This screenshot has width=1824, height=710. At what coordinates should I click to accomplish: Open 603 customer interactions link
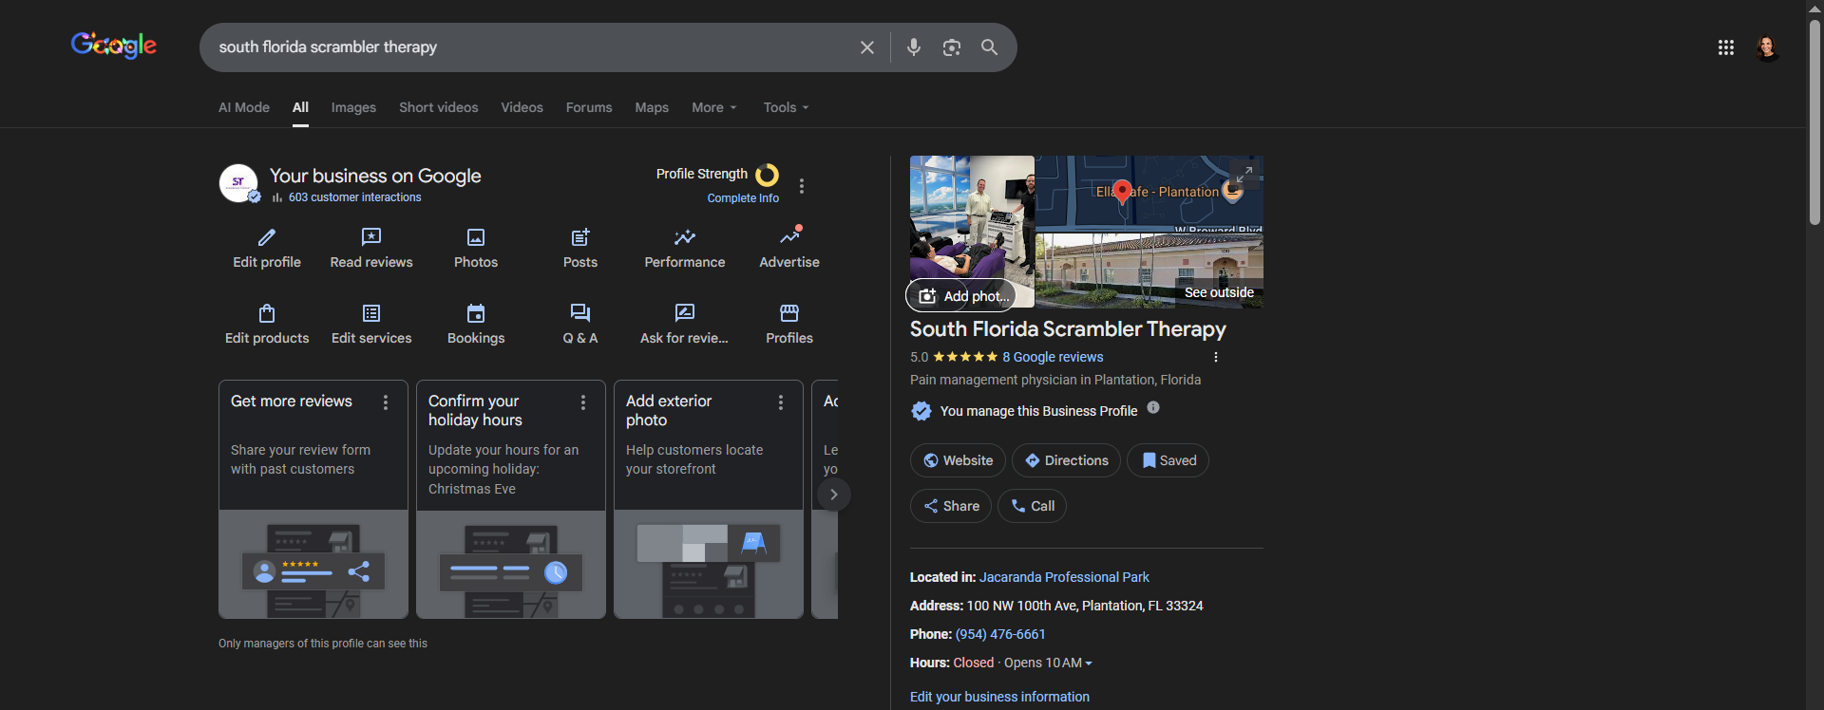pyautogui.click(x=354, y=197)
